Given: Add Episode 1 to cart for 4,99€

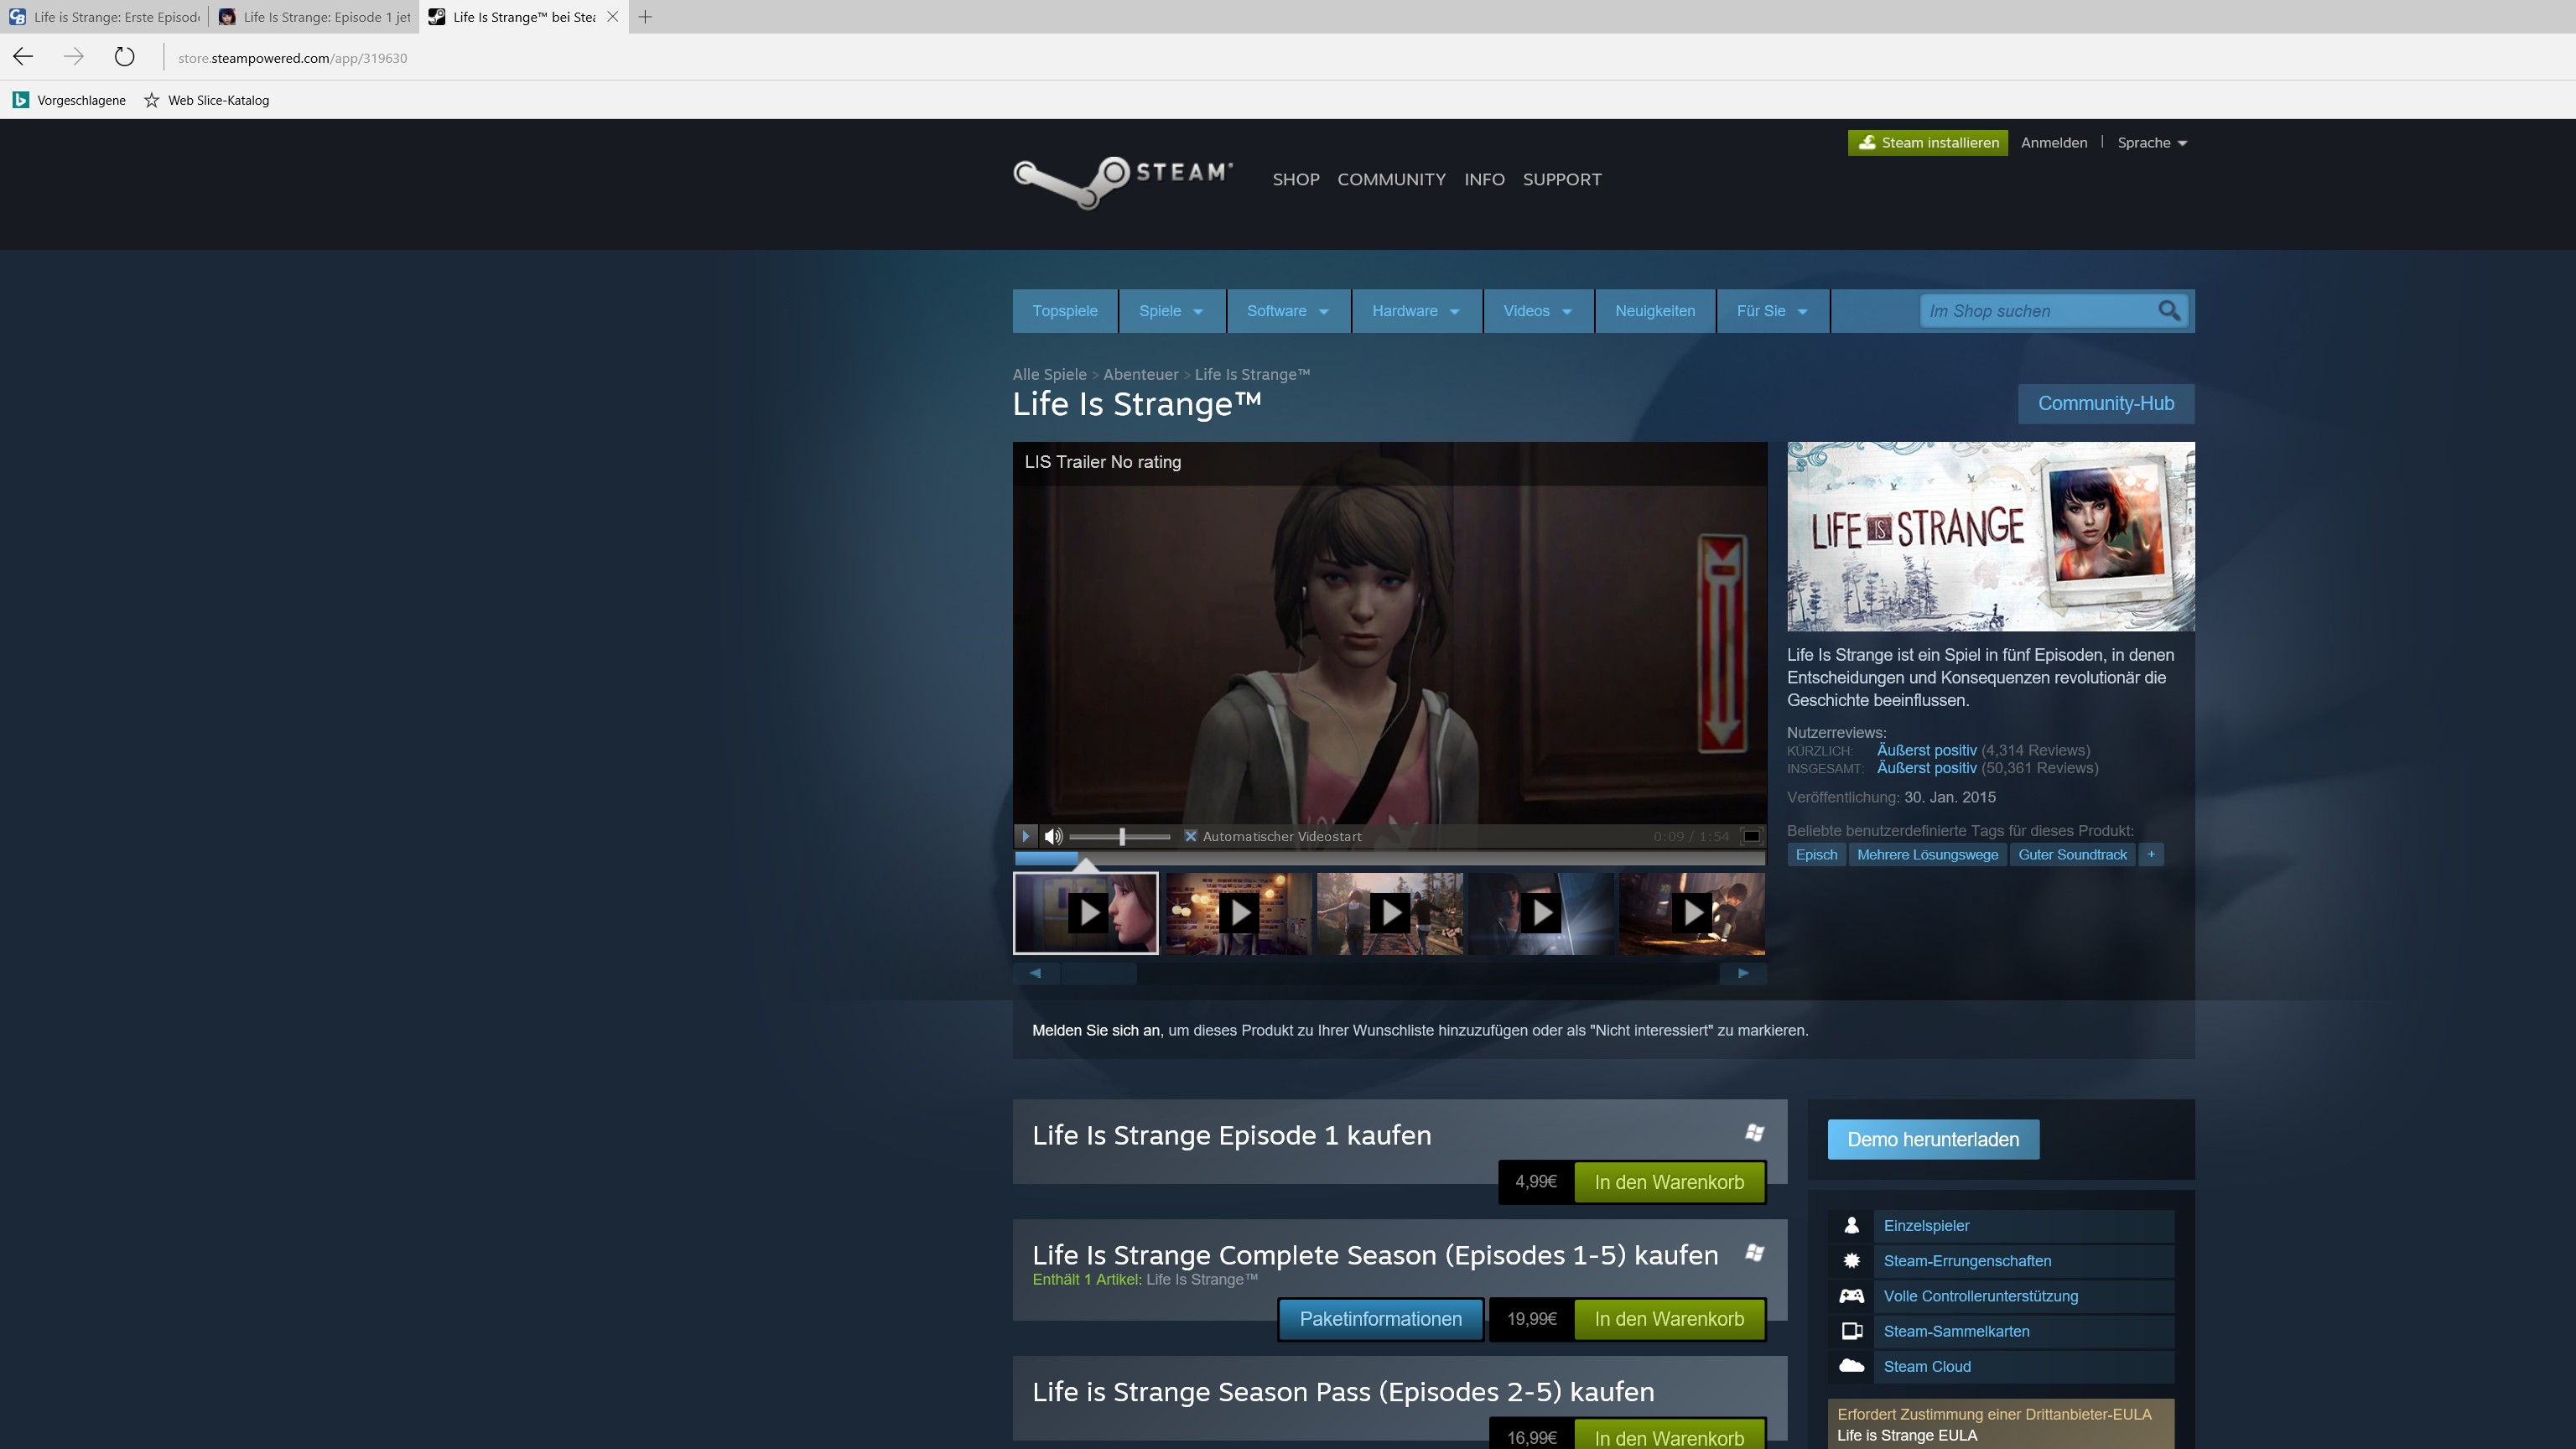Looking at the screenshot, I should tap(1668, 1182).
